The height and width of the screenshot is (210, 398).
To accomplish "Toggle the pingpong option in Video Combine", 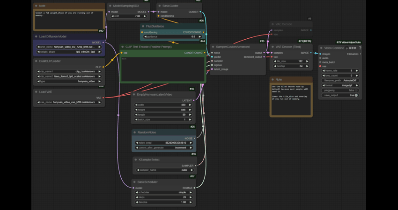I will coord(356,91).
